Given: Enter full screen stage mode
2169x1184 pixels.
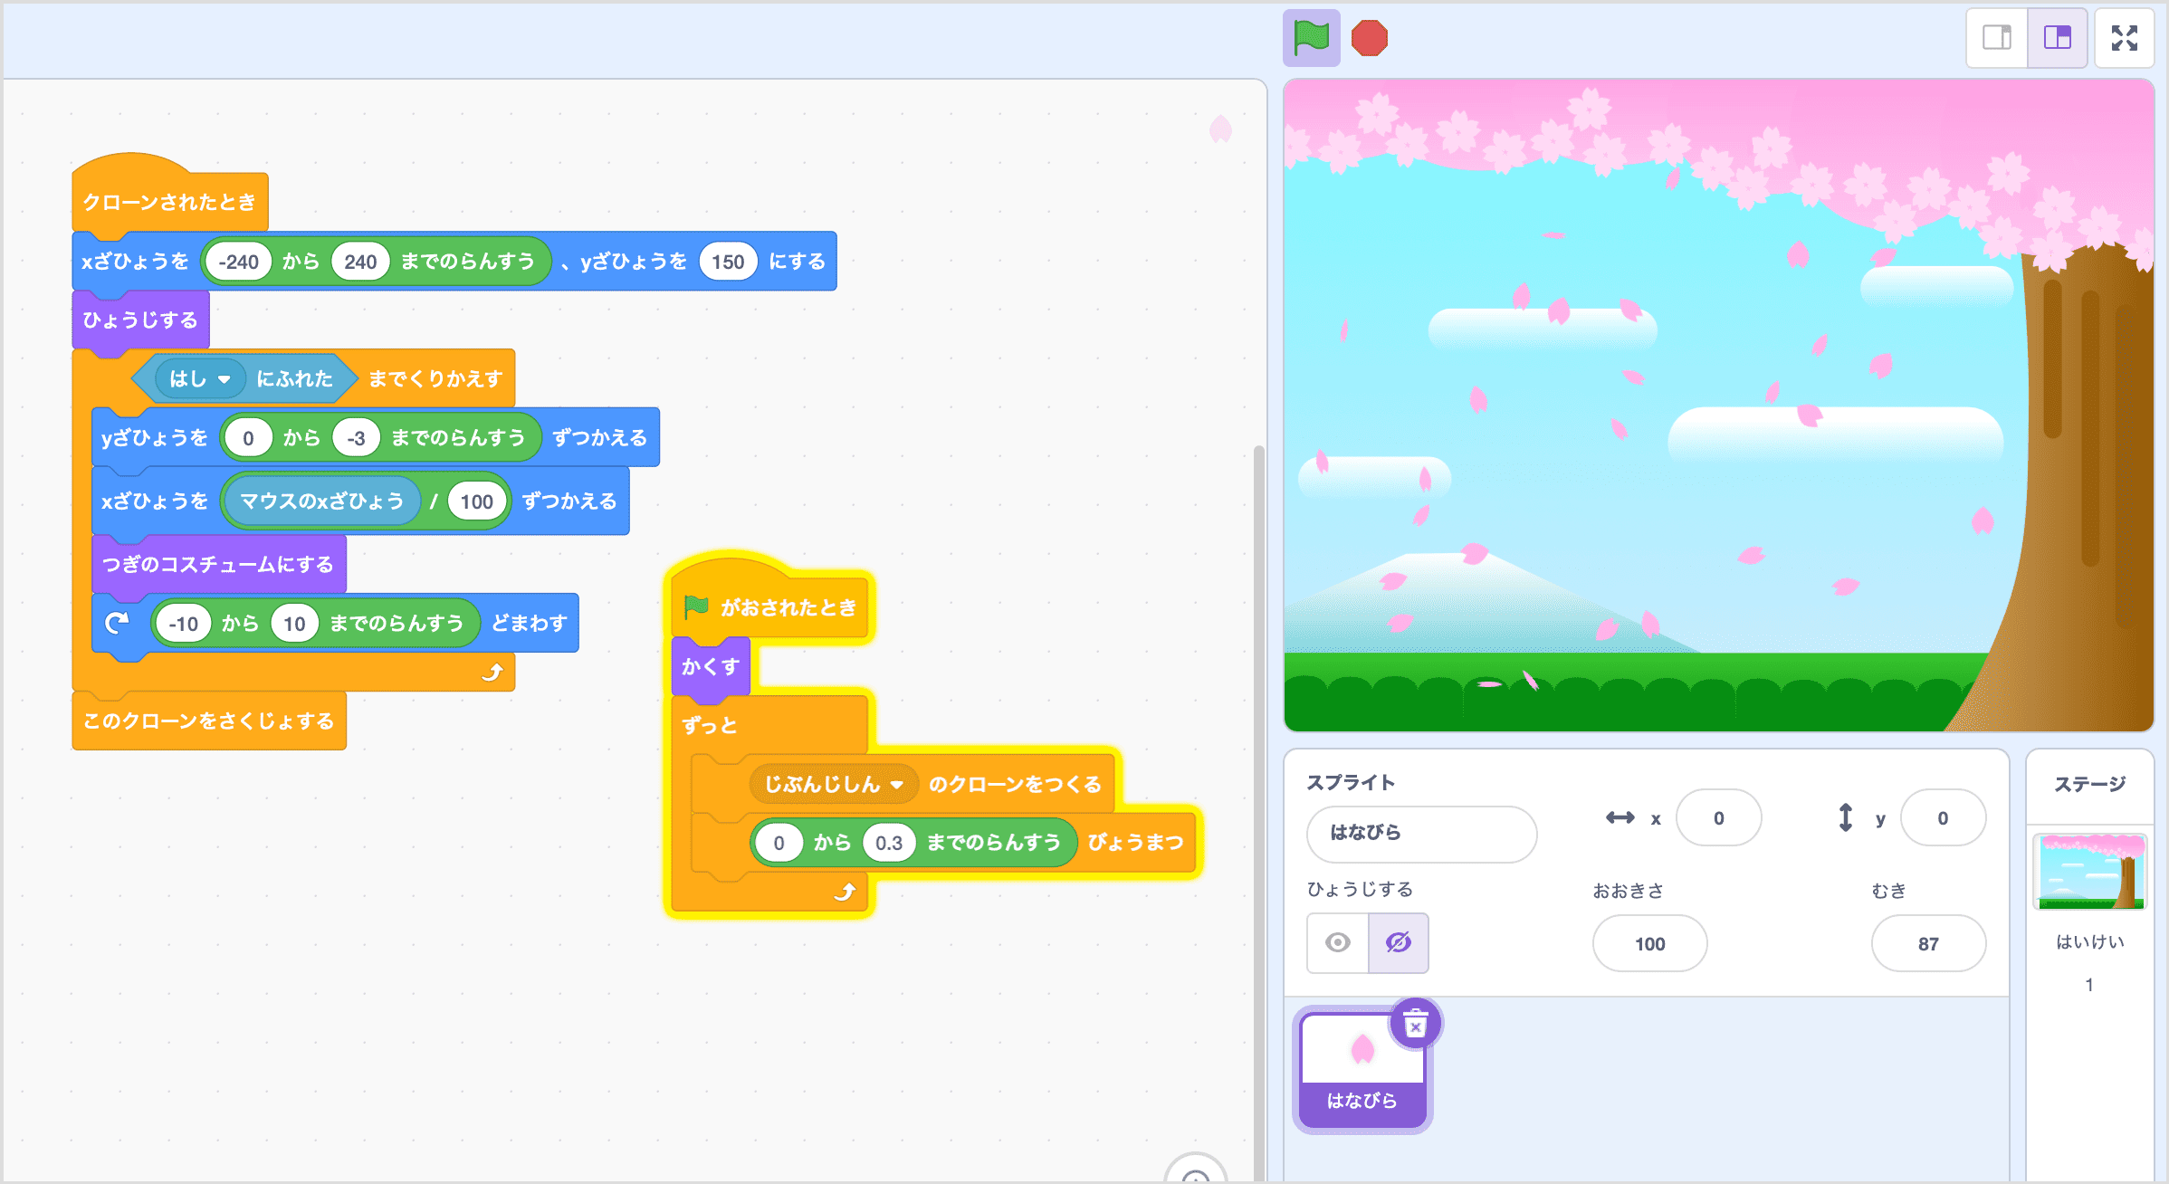Looking at the screenshot, I should tap(2124, 38).
